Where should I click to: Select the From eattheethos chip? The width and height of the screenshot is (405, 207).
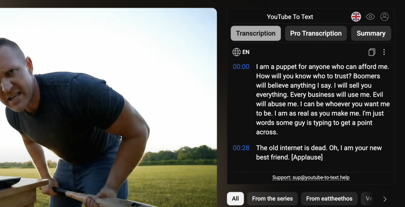point(329,198)
